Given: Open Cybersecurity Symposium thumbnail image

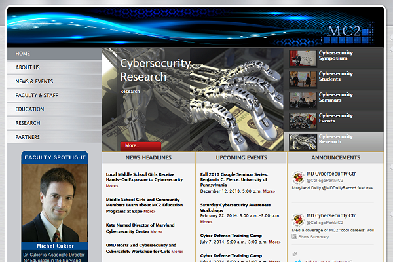Looking at the screenshot, I should click(303, 59).
